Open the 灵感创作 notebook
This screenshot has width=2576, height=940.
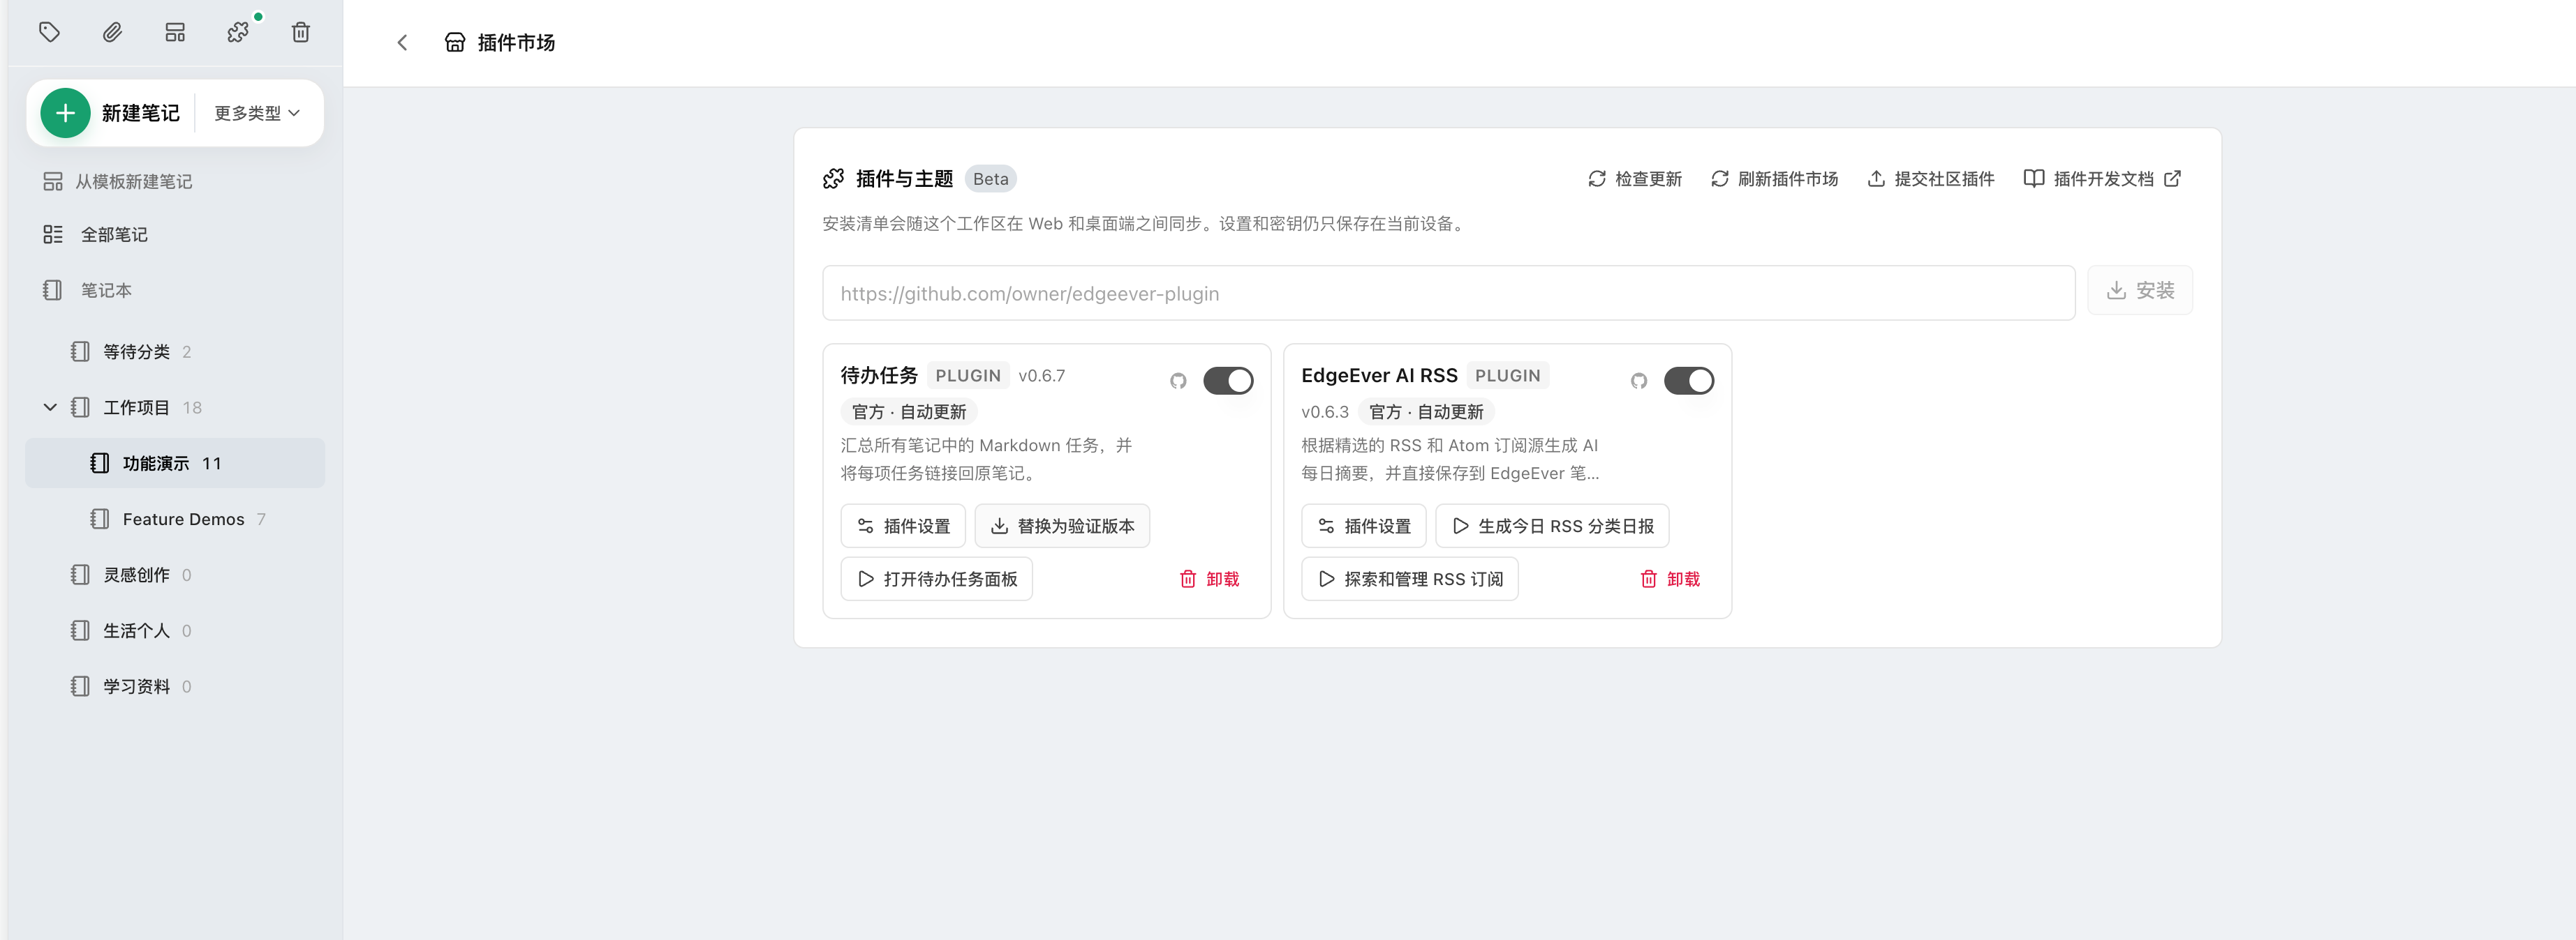(x=175, y=575)
